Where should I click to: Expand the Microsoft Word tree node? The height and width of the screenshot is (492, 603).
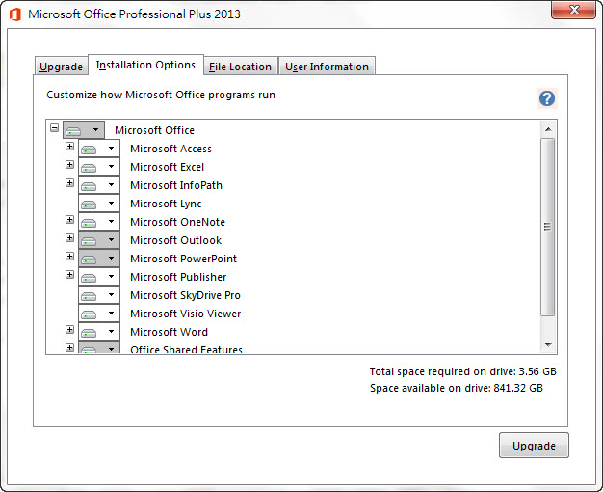click(69, 329)
